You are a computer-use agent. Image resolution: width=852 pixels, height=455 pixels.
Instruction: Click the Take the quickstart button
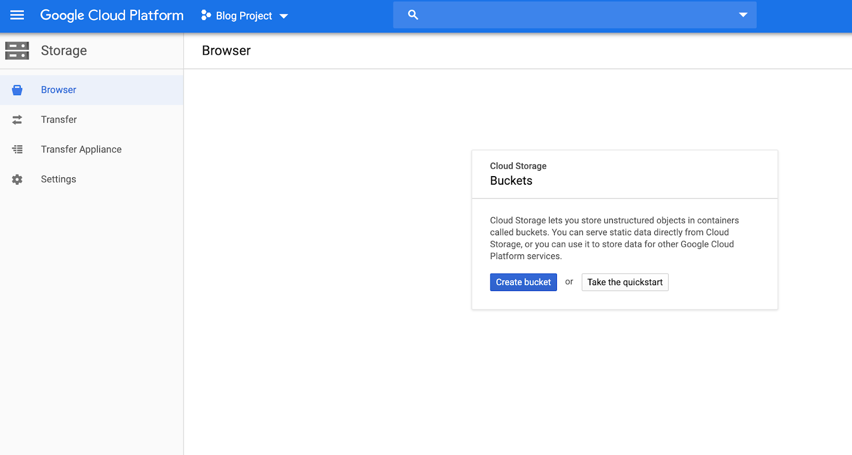point(625,282)
